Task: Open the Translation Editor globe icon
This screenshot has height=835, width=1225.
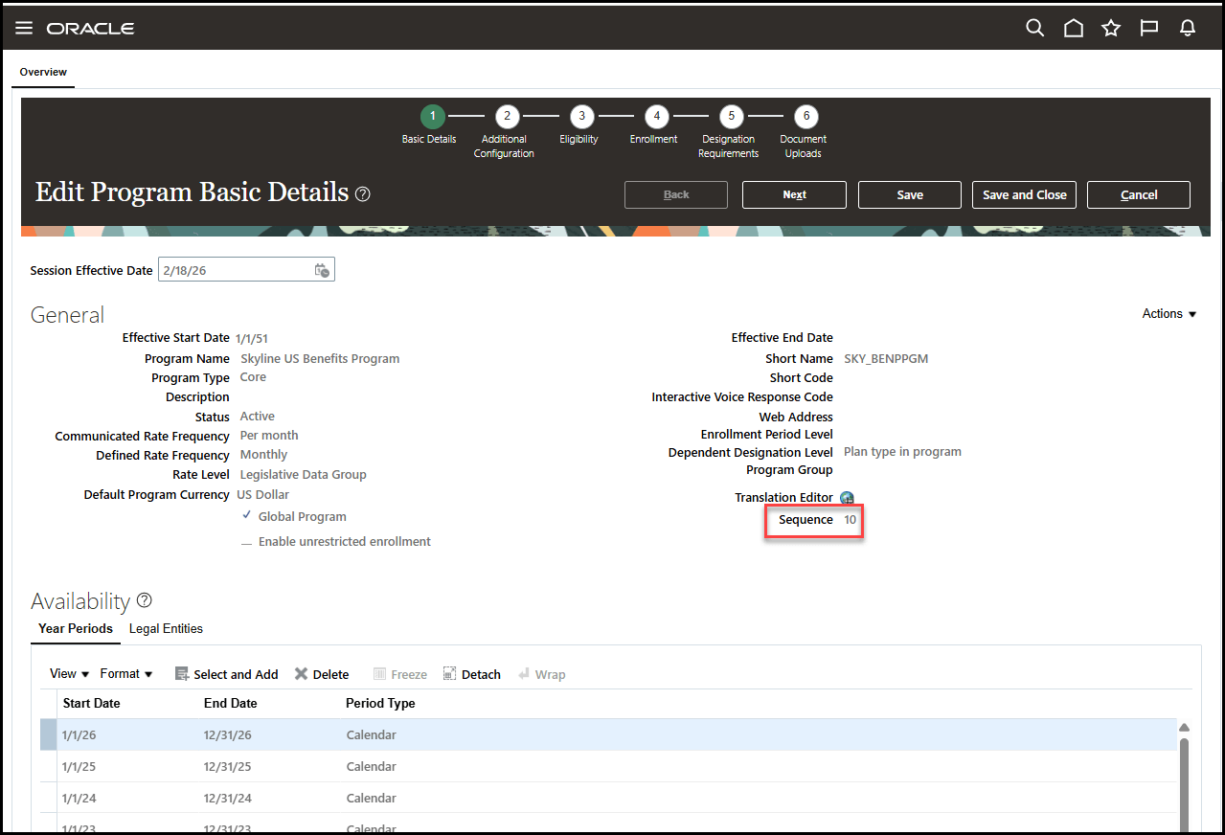Action: [847, 498]
